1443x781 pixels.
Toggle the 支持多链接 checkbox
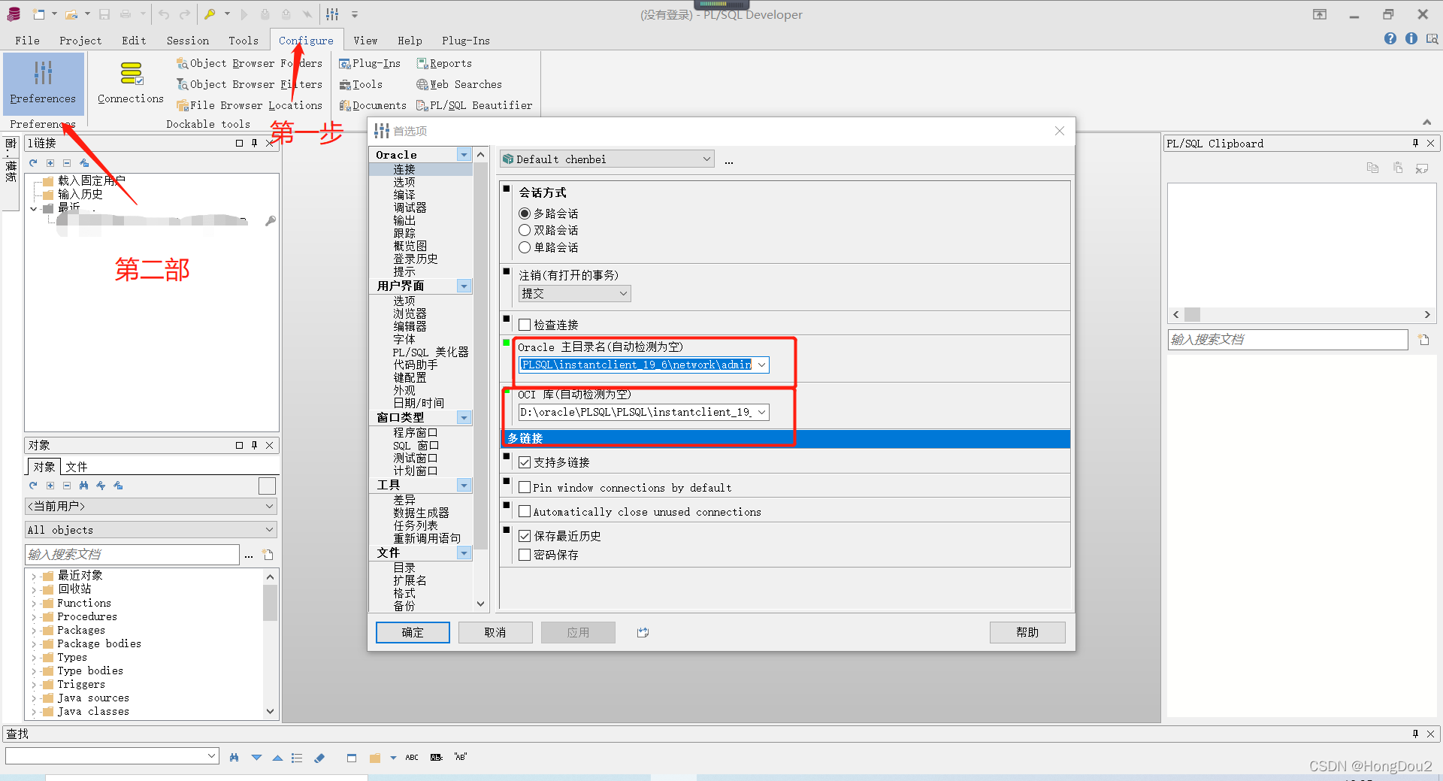[525, 462]
